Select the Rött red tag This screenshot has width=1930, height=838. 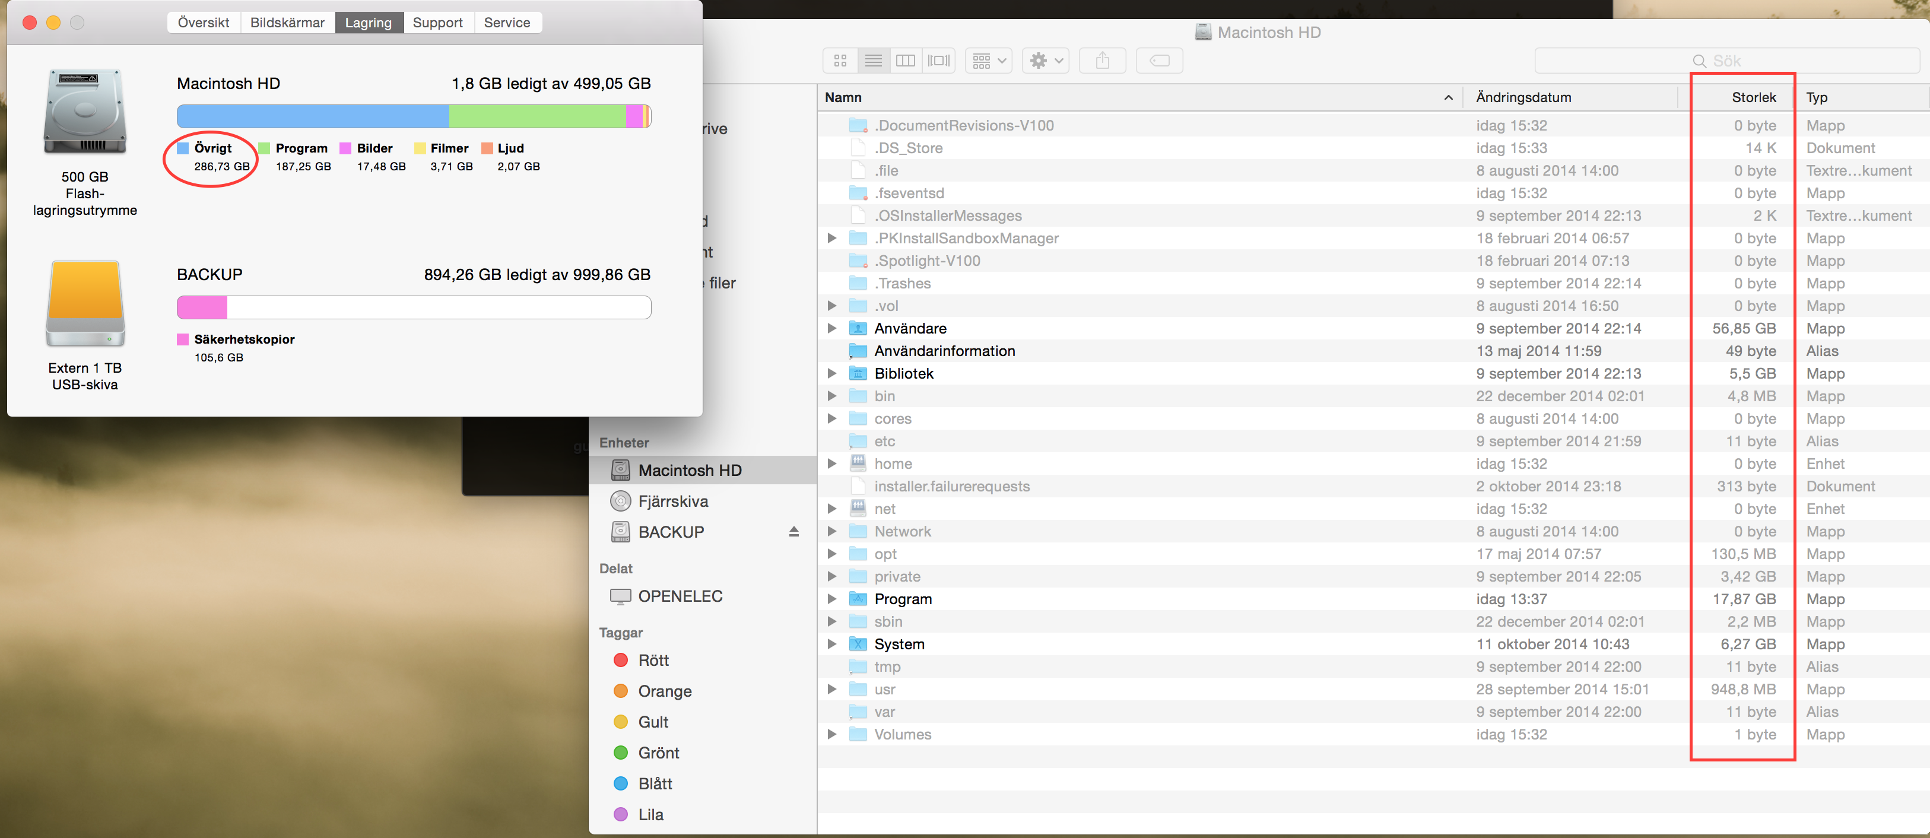click(703, 661)
